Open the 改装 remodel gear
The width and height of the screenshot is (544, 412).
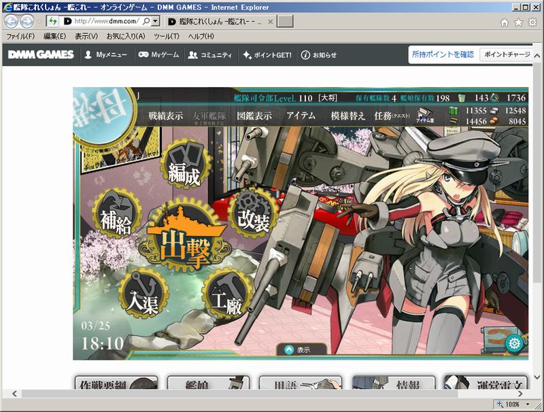point(253,212)
